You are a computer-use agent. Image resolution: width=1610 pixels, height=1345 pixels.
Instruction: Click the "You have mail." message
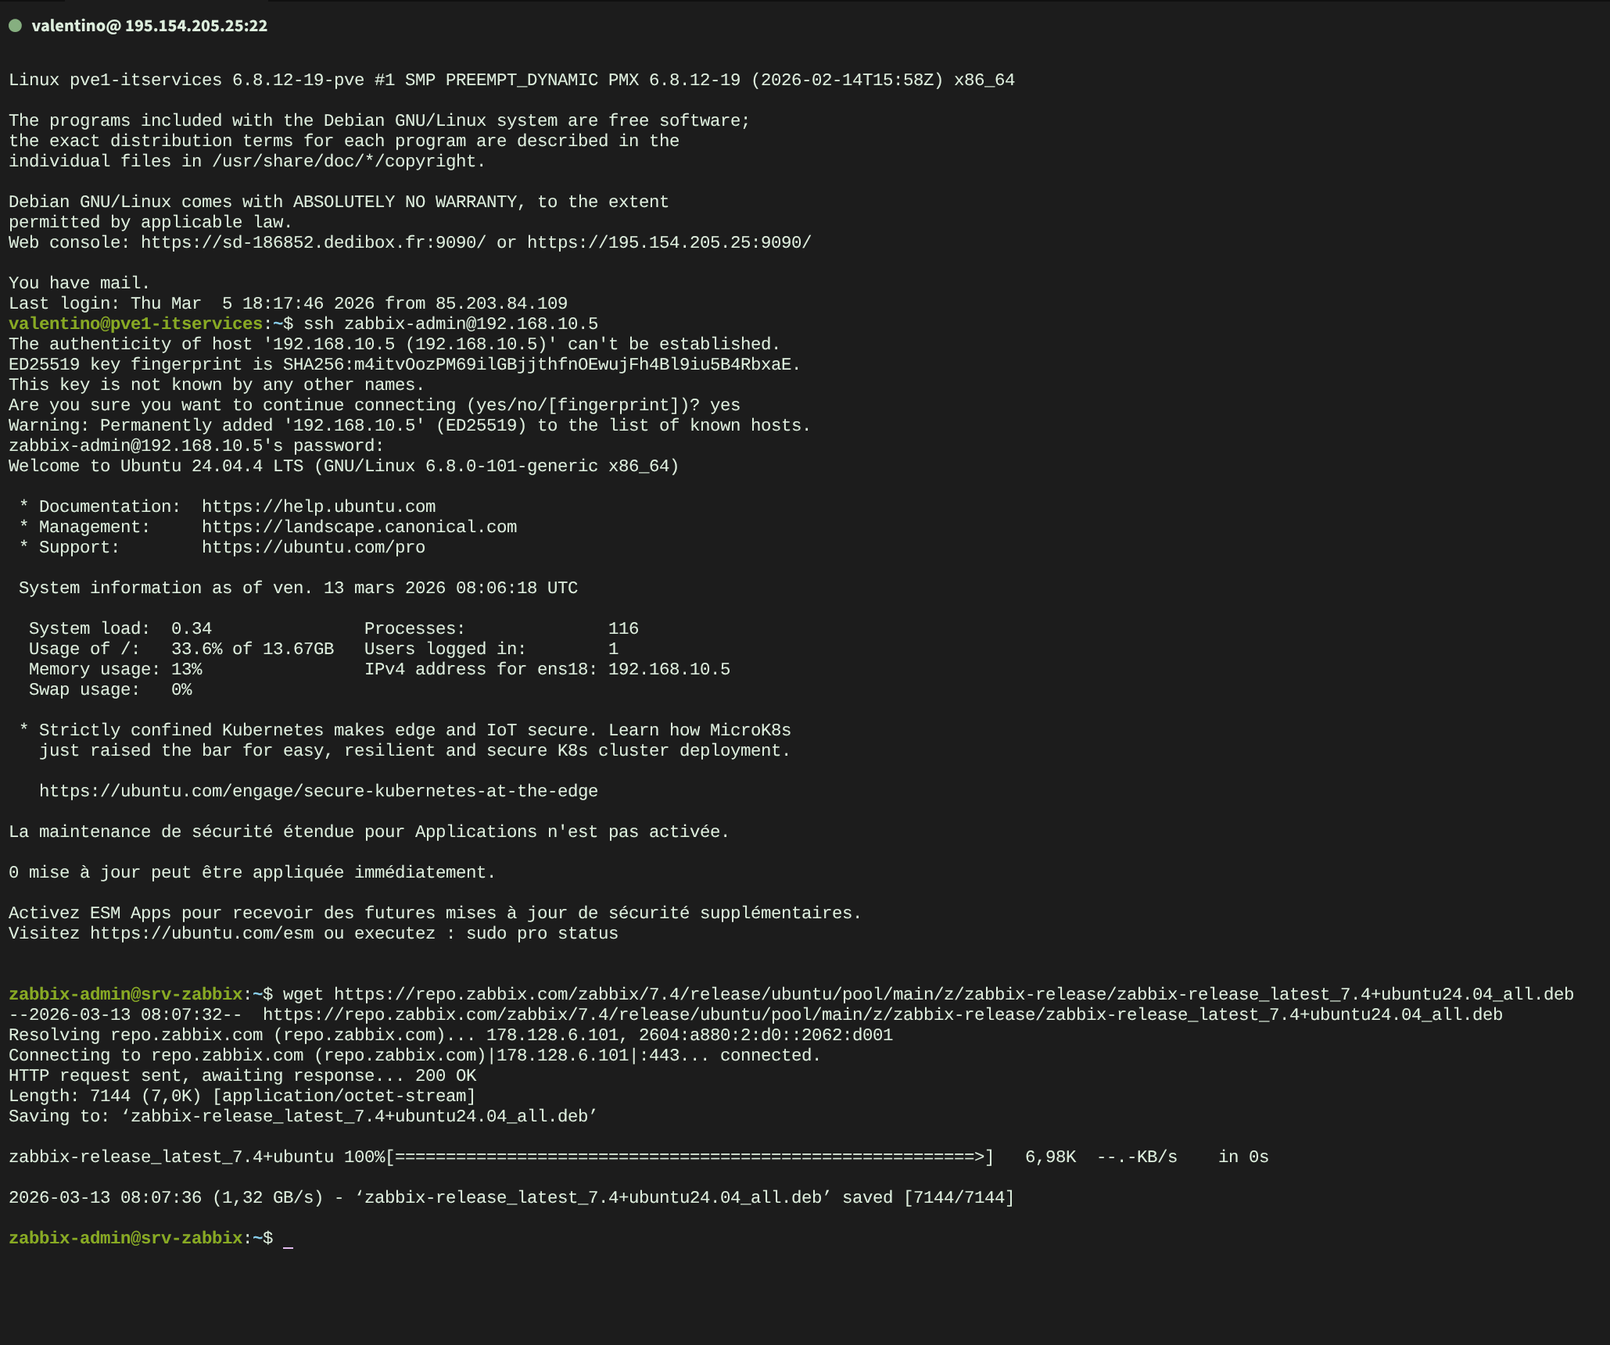[x=79, y=283]
